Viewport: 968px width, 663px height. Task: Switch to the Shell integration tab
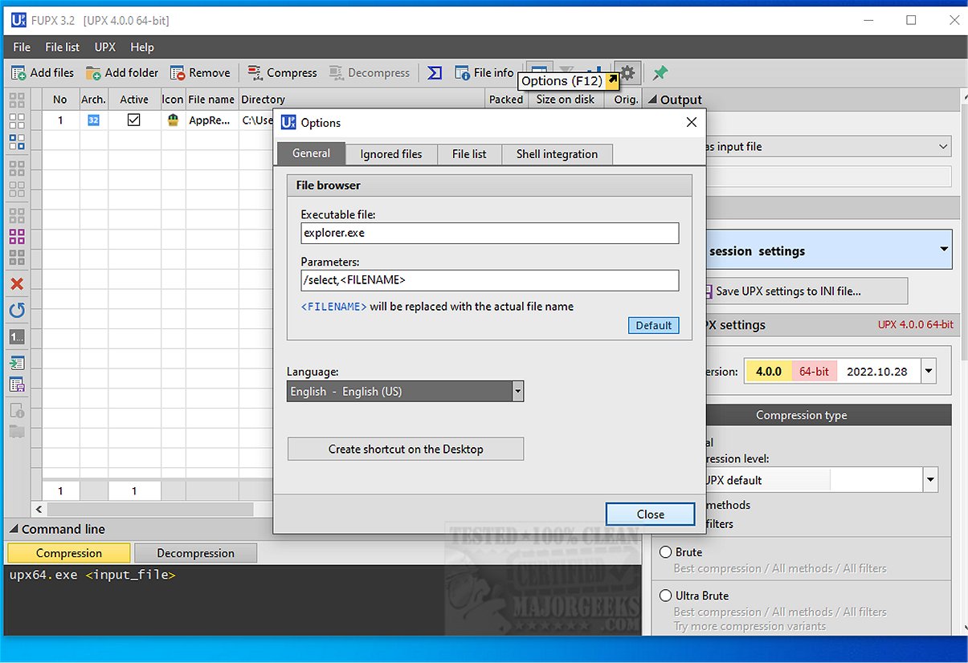tap(557, 154)
